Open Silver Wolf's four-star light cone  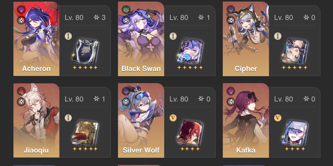[x=190, y=132]
